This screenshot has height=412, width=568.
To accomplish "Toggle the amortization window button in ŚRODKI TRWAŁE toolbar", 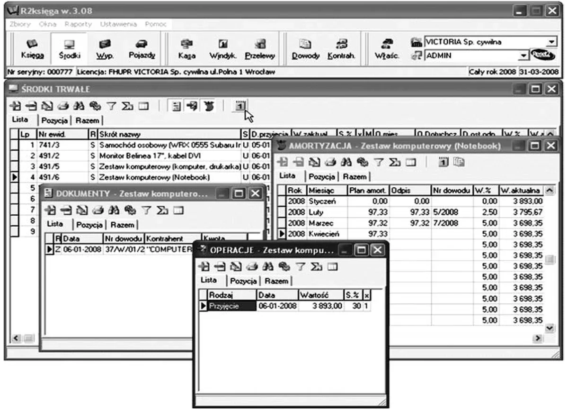I will pyautogui.click(x=208, y=105).
